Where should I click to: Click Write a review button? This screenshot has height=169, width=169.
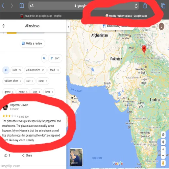pos(32,44)
